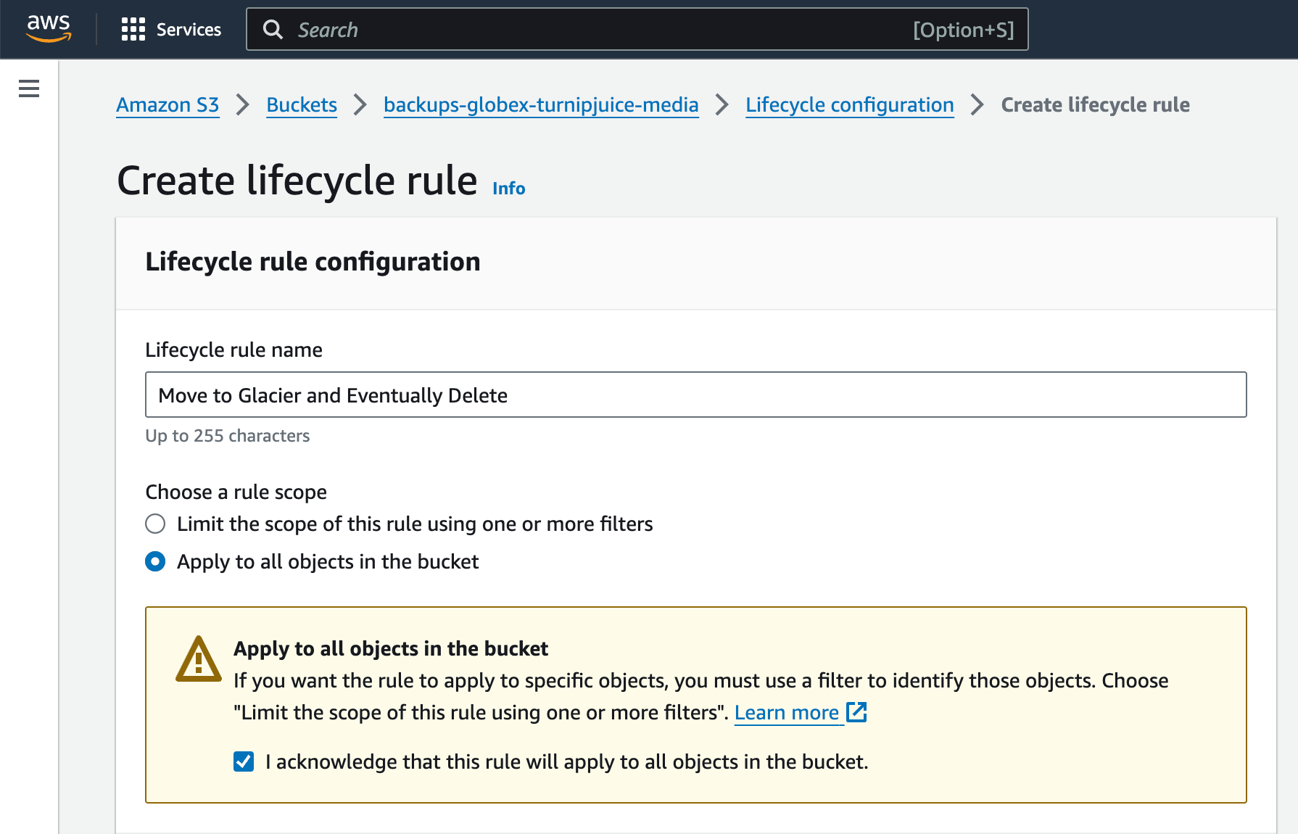Click the warning triangle icon

[197, 658]
